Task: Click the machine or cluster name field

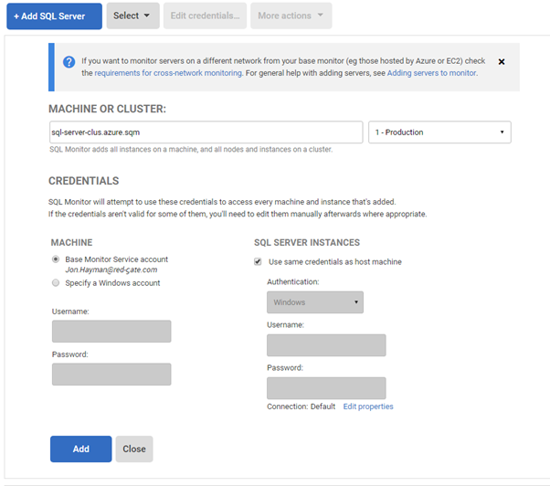Action: (x=206, y=132)
